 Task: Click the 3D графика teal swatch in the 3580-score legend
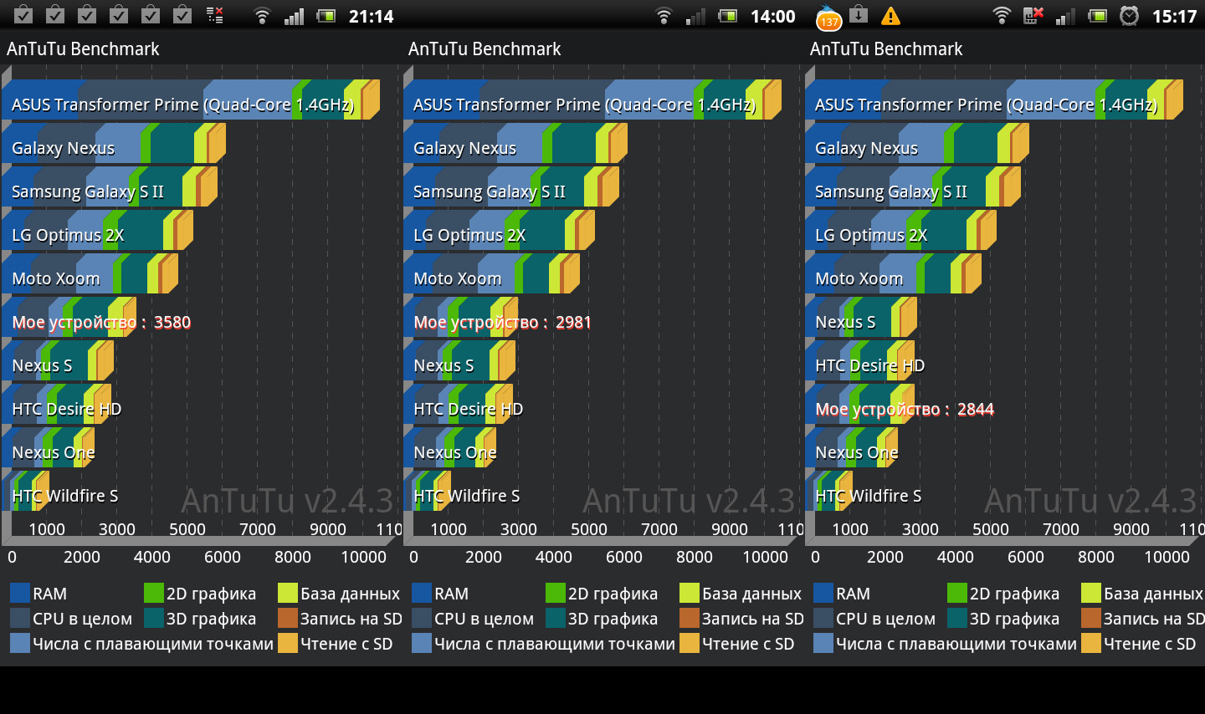pos(154,619)
